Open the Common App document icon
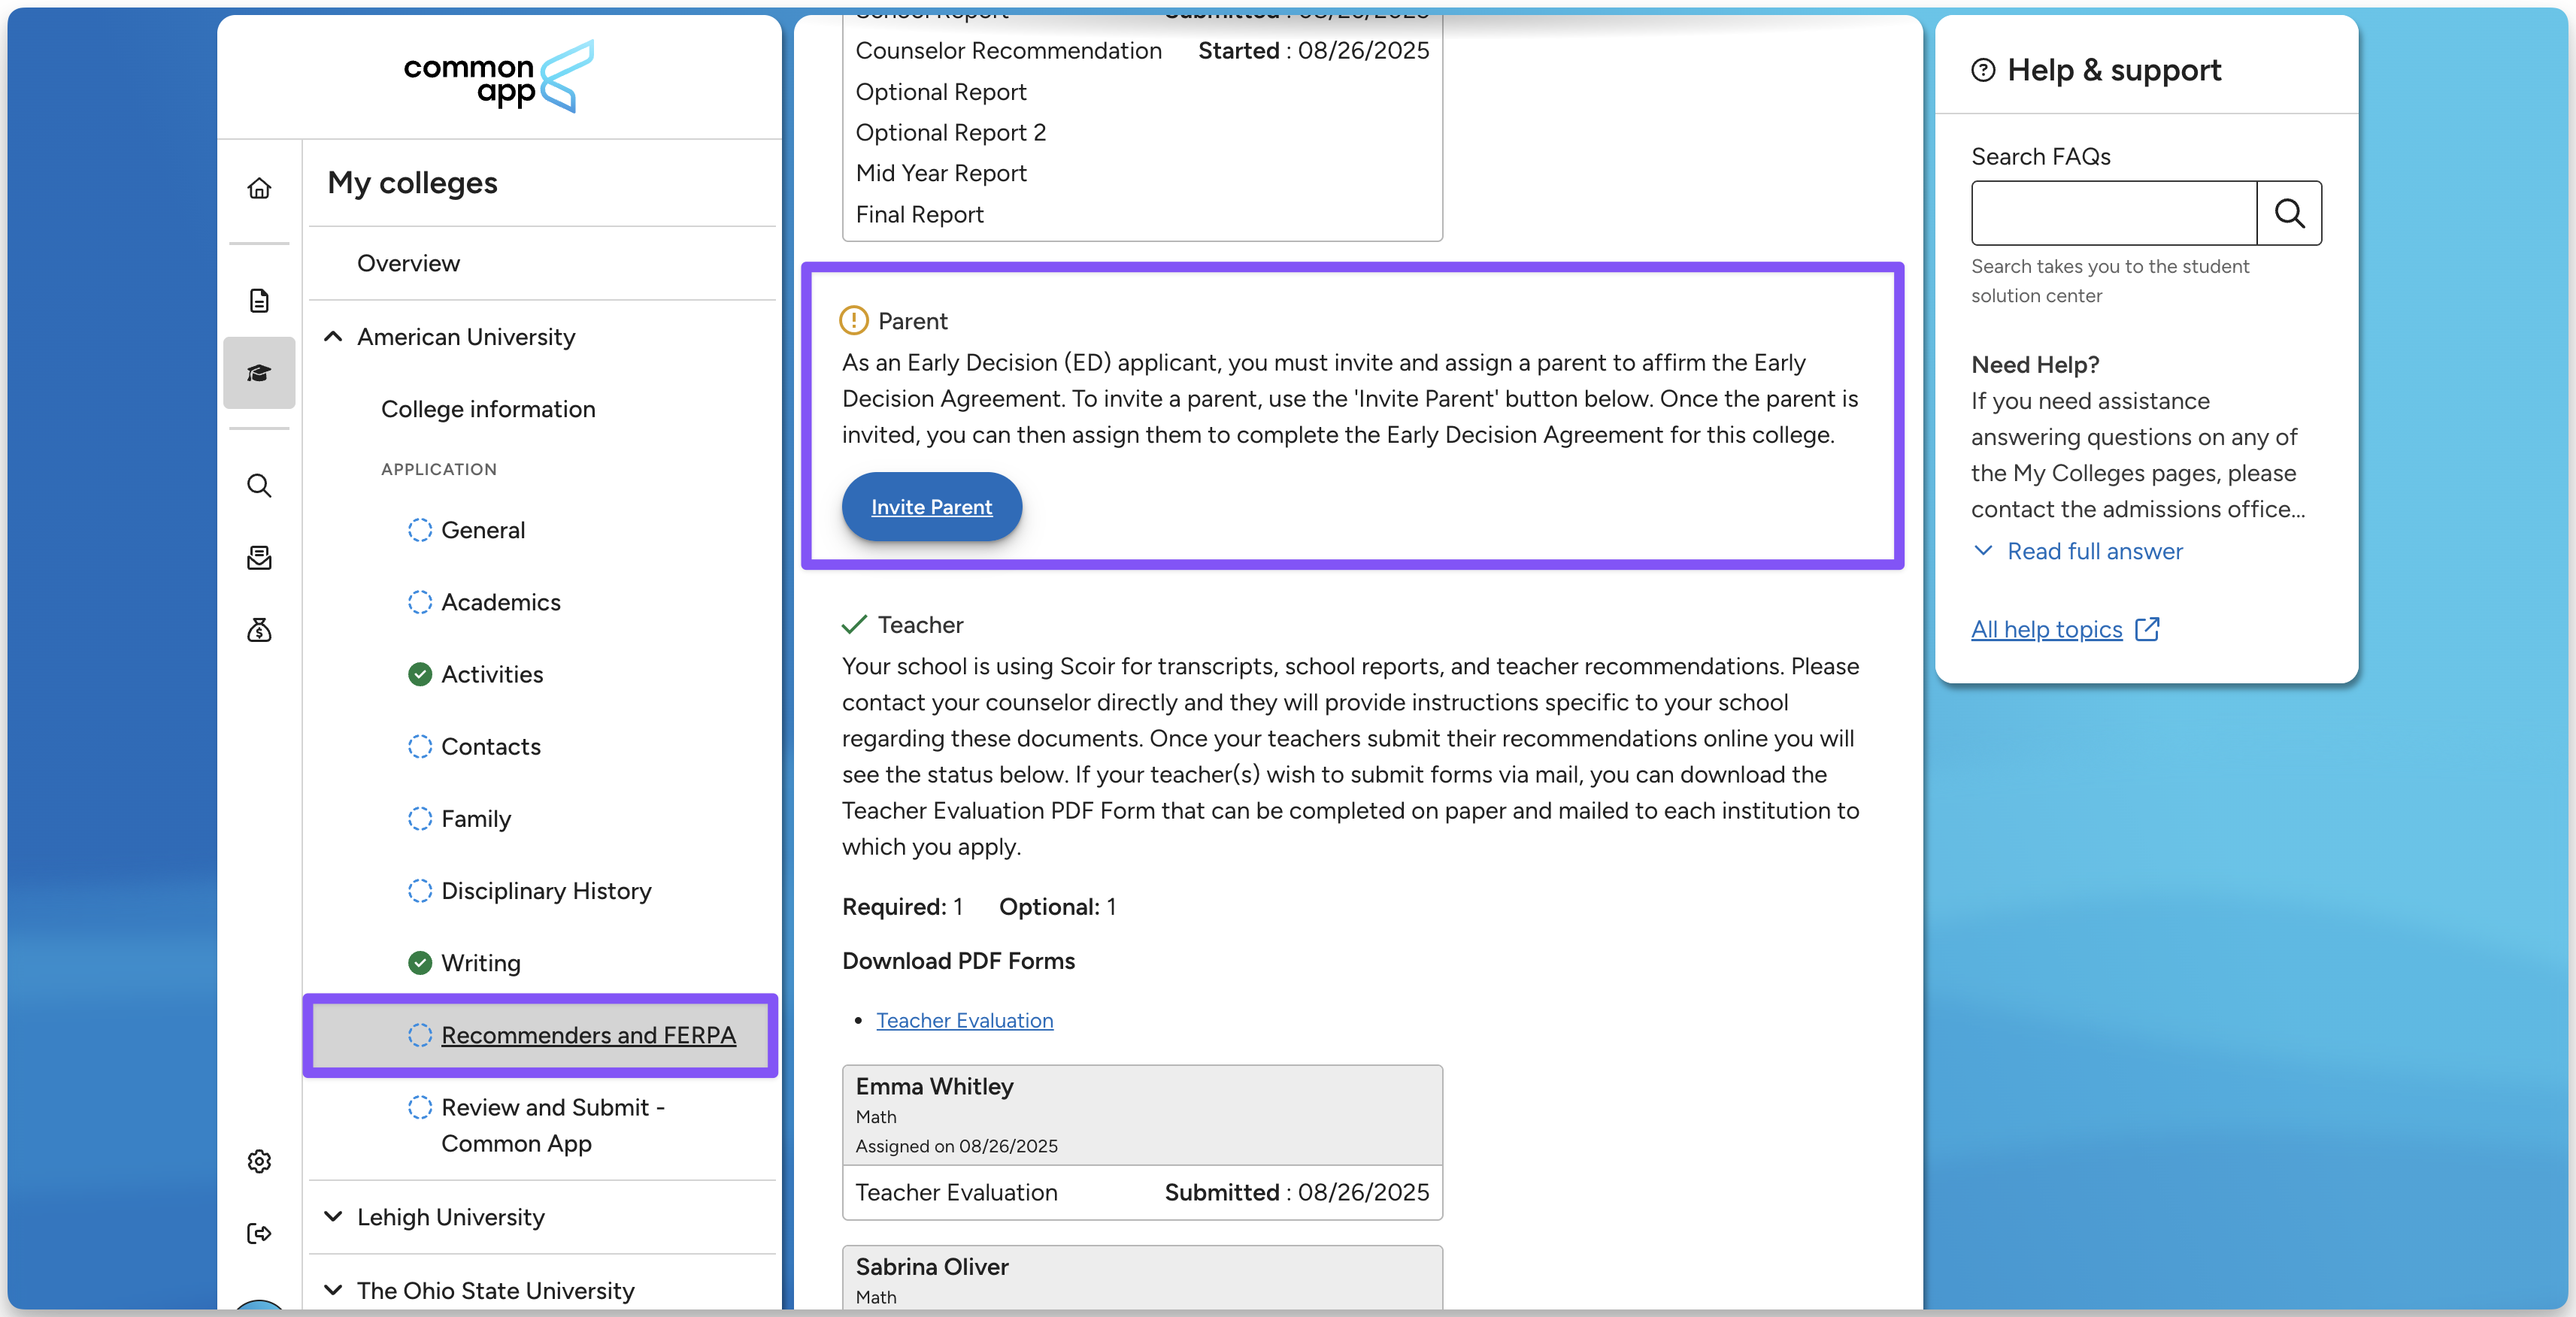 click(x=259, y=300)
